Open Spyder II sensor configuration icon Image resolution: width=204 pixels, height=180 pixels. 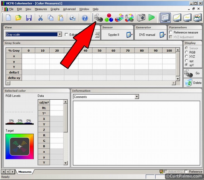129,35
